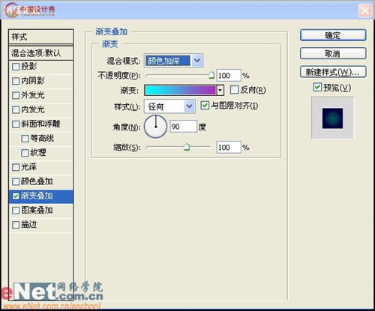This screenshot has height=311, width=375.
Task: Select the 投影 list entry label
Action: 29,67
